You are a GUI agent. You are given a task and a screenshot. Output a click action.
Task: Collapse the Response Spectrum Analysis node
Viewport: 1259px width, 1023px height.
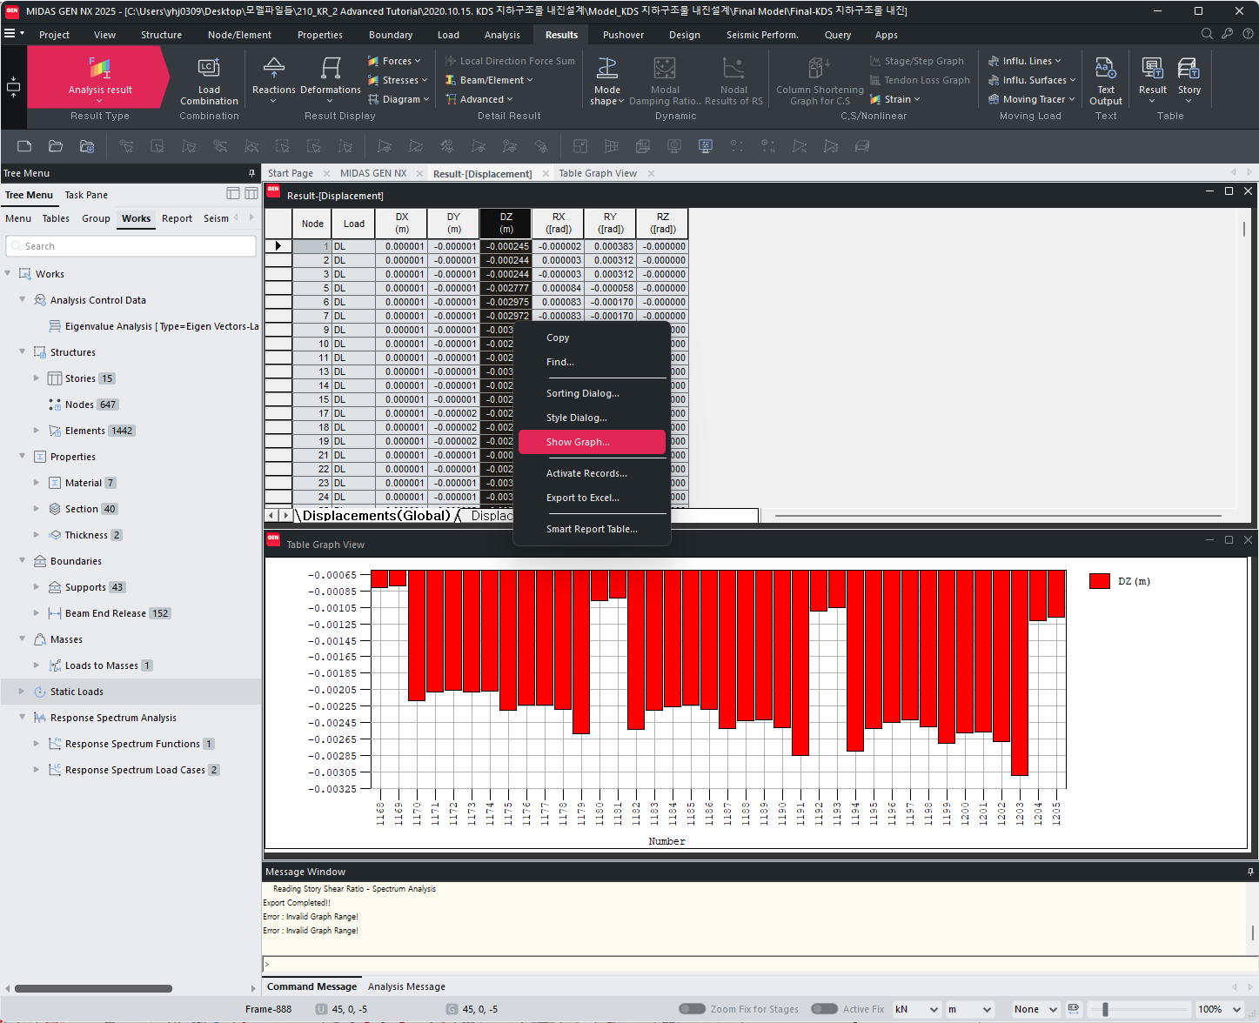pyautogui.click(x=22, y=718)
